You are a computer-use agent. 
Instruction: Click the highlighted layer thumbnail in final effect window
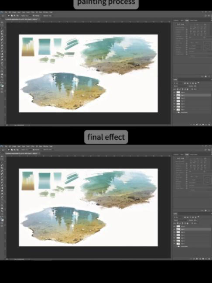coord(178,229)
